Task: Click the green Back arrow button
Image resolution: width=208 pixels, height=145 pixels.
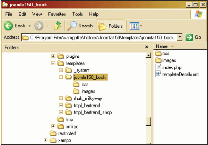Action: click(x=8, y=26)
